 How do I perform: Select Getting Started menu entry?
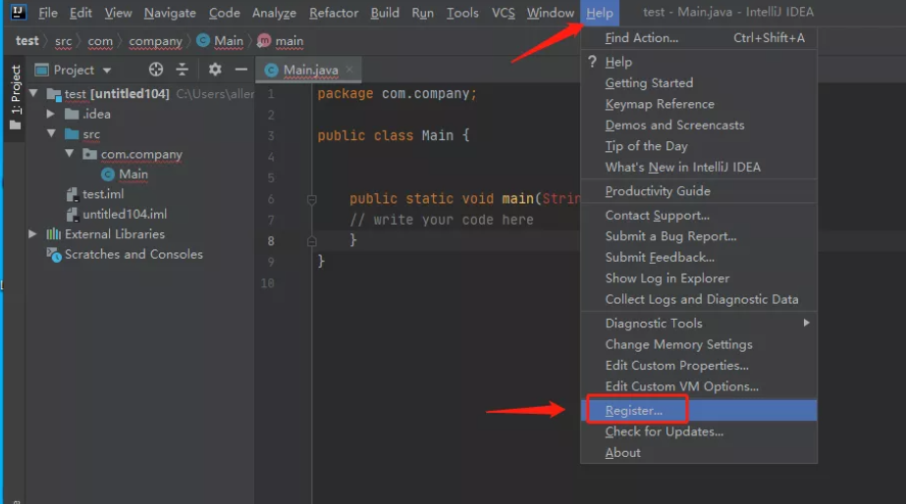coord(699,83)
